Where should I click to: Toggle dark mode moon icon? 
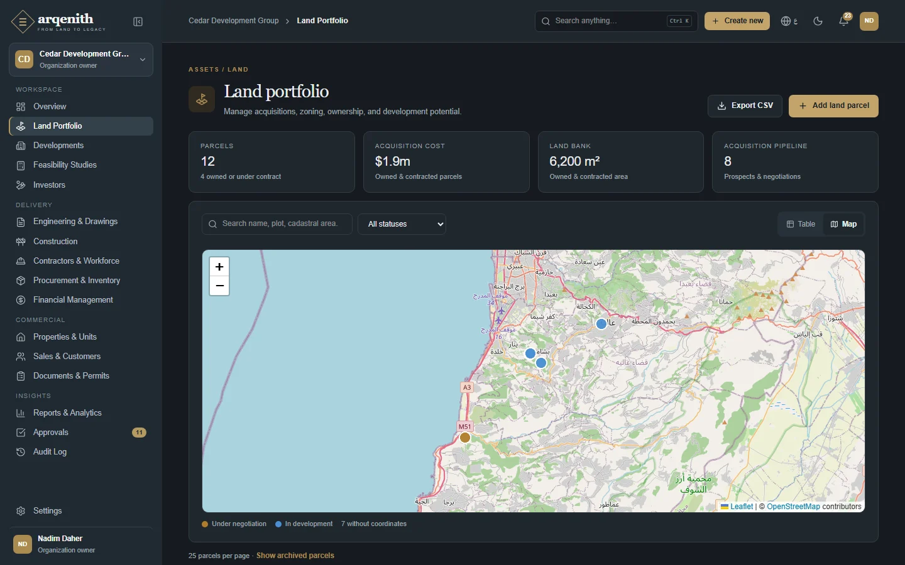tap(818, 21)
